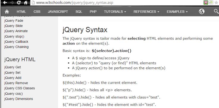Screen dimensions: 219x108
Task: Open W3Schools home via house icon
Action: pos(7,12)
